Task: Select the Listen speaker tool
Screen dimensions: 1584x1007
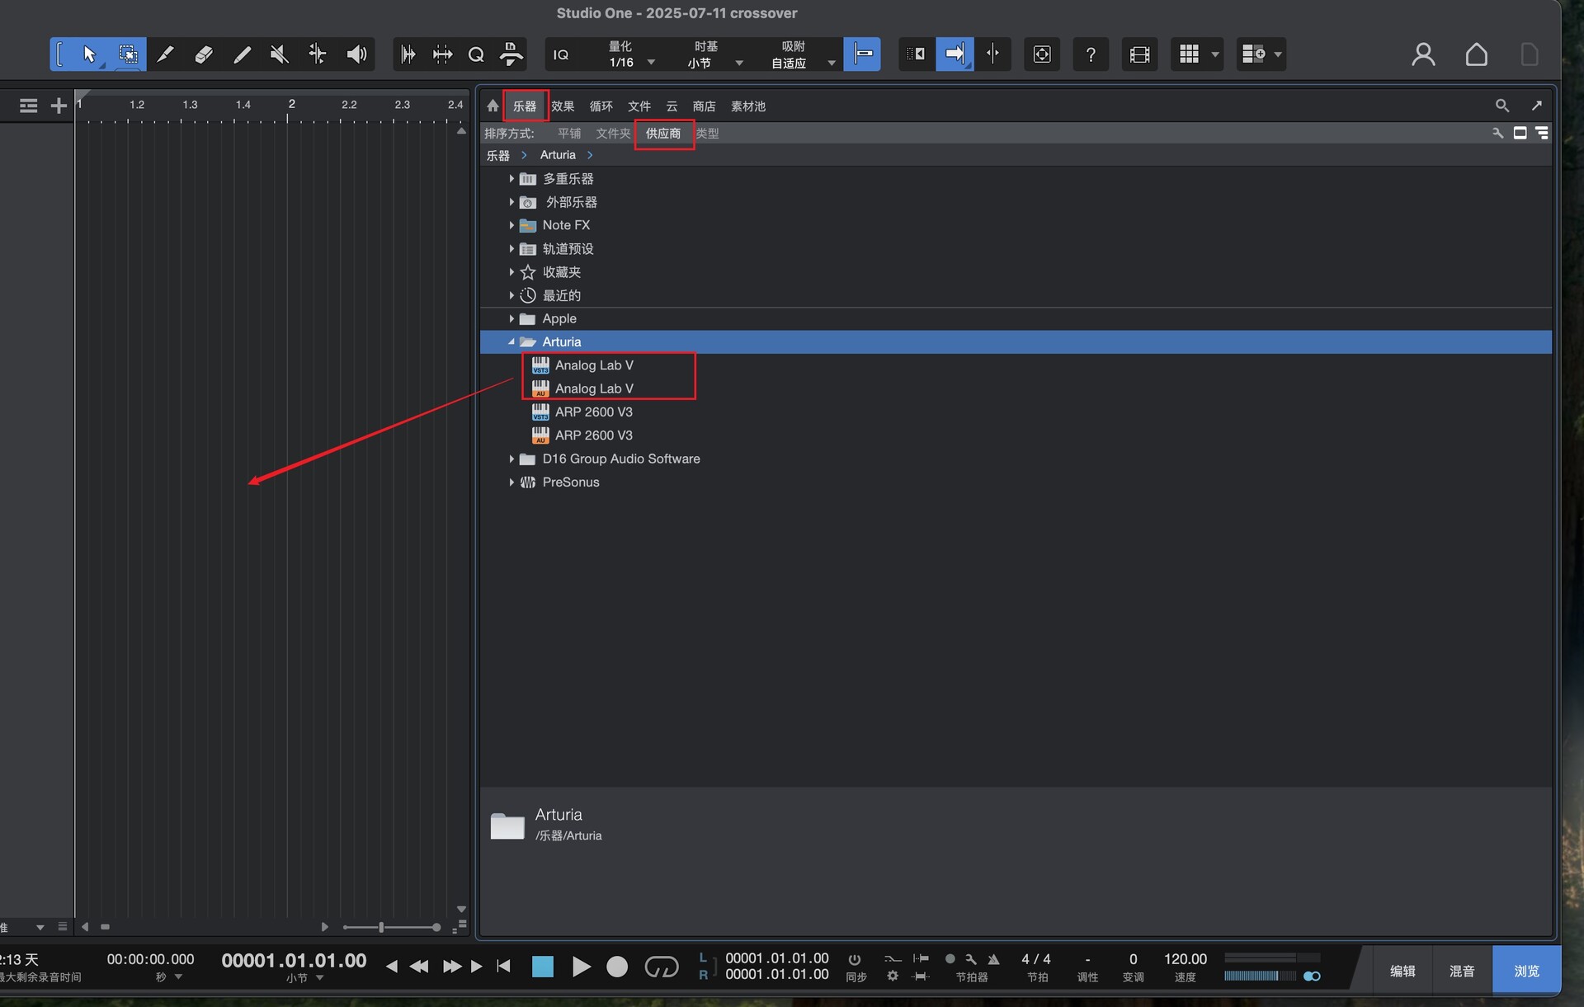Action: [x=356, y=54]
